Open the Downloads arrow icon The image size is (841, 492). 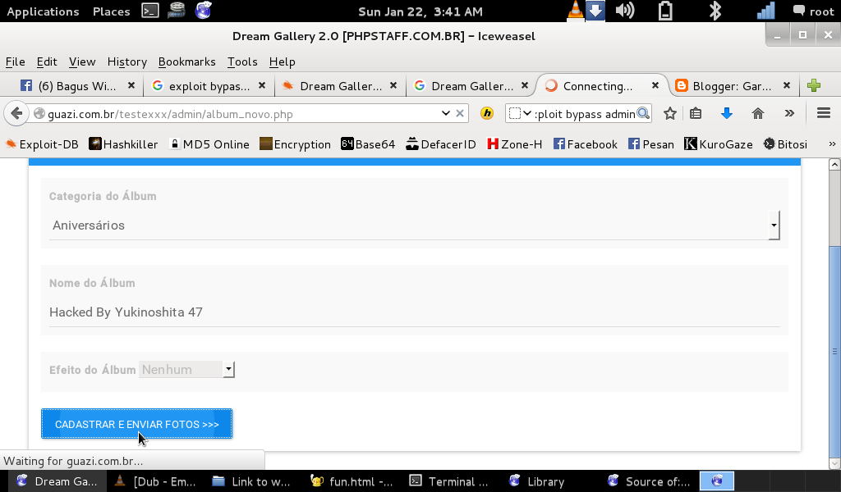click(x=728, y=113)
